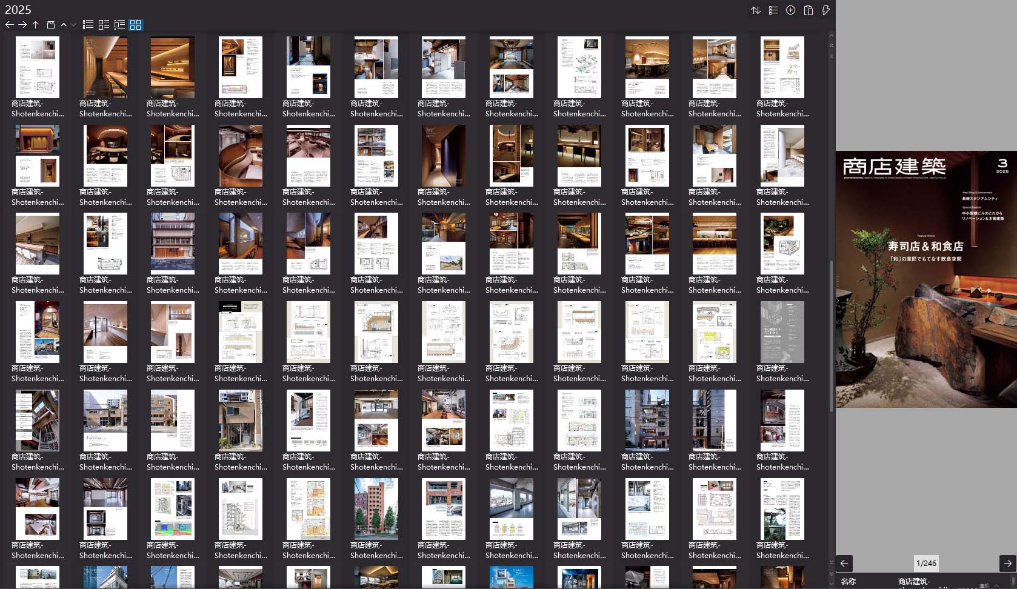The image size is (1017, 589).
Task: Go to the previous preview page
Action: point(844,563)
